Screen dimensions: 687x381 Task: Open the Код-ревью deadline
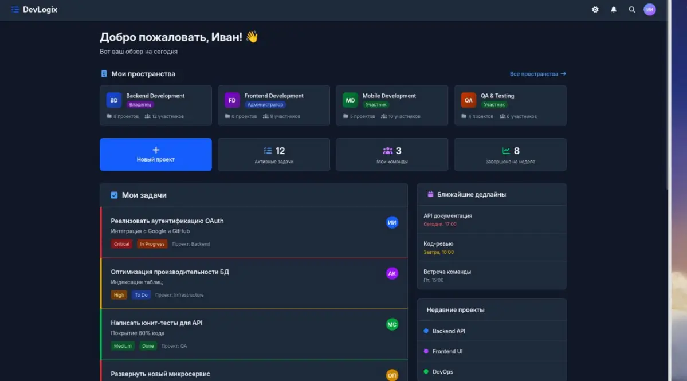point(492,248)
